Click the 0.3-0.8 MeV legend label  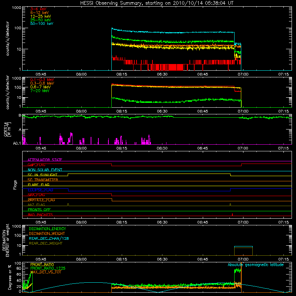[x=42, y=83]
